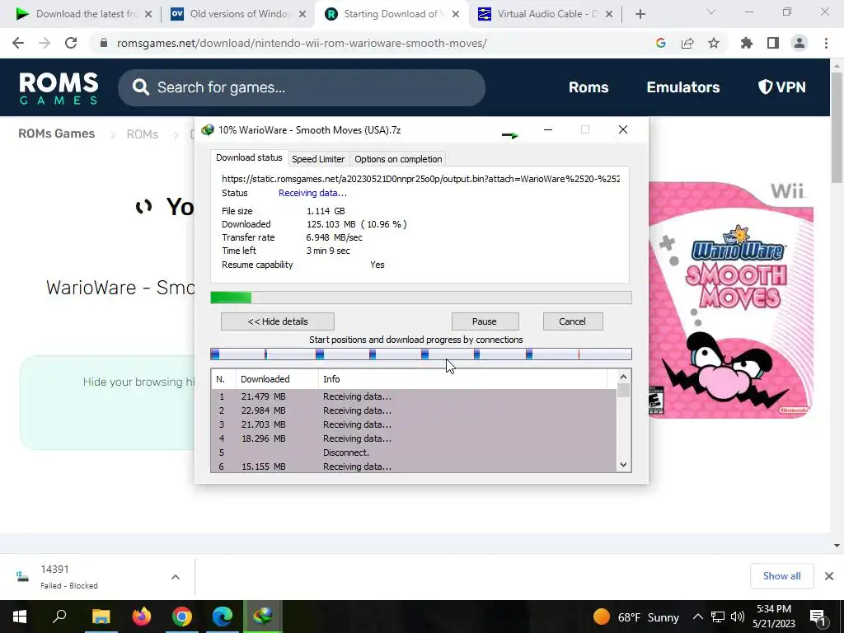Click the green download progress bar

pyautogui.click(x=421, y=298)
